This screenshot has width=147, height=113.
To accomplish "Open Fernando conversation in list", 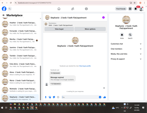I will coord(20,32).
